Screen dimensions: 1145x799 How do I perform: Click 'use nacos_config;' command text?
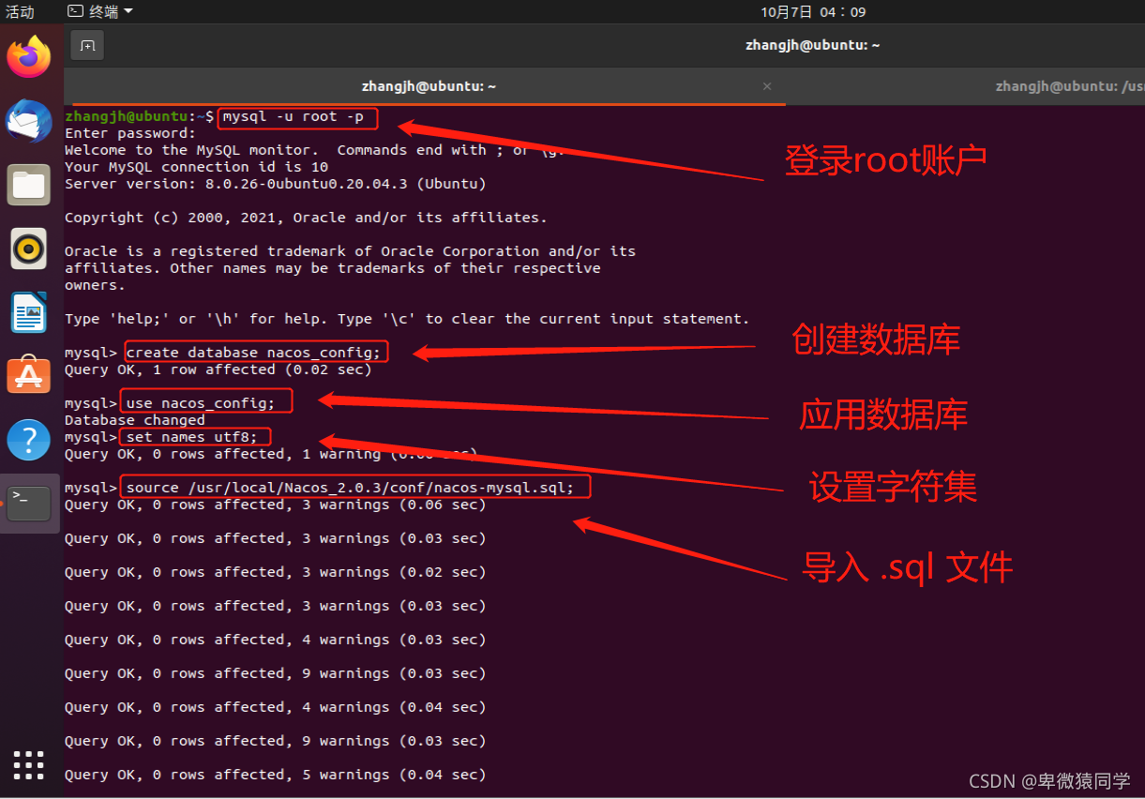pyautogui.click(x=201, y=403)
